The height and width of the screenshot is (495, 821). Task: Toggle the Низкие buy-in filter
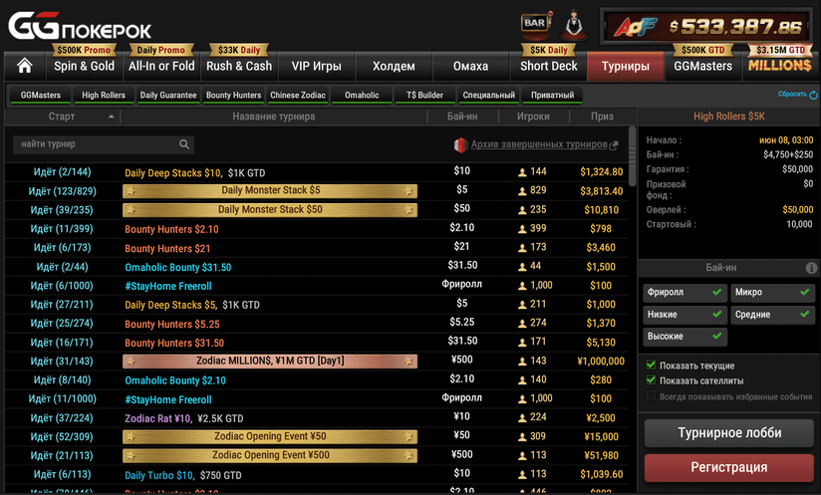click(684, 315)
